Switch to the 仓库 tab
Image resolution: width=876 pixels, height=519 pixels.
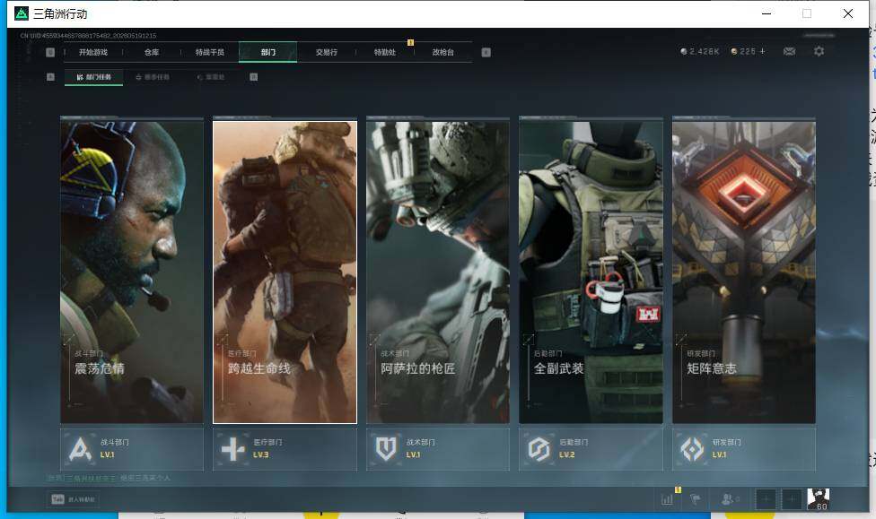152,52
